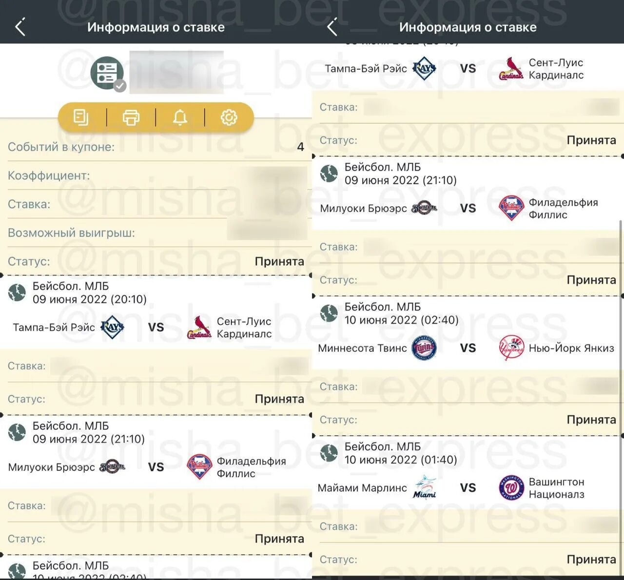The width and height of the screenshot is (624, 580).
Task: Print the bet slip via printer icon
Action: [131, 117]
